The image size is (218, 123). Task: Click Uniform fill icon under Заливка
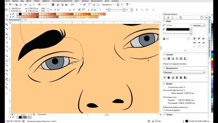coord(169,59)
